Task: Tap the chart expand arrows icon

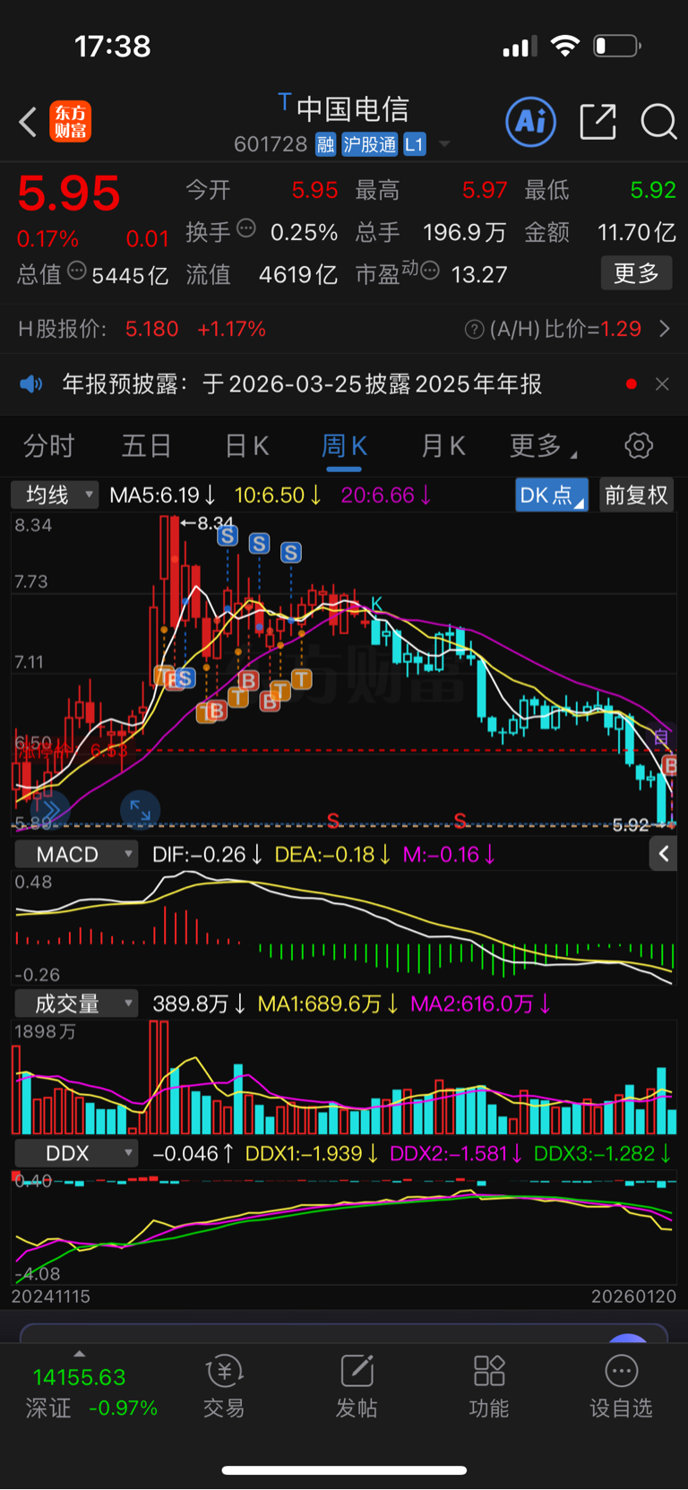Action: (x=140, y=810)
